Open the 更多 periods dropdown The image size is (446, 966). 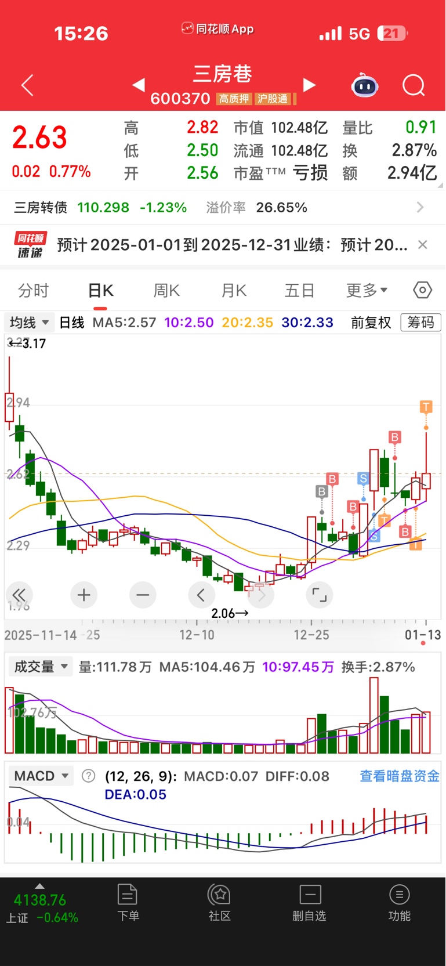pyautogui.click(x=367, y=290)
